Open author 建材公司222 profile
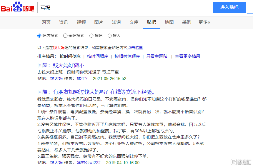 (89, 163)
